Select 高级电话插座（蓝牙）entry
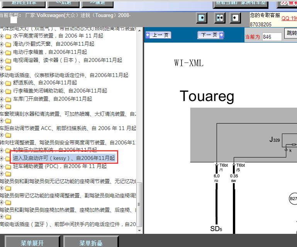This screenshot has width=297, height=247. [x=68, y=224]
